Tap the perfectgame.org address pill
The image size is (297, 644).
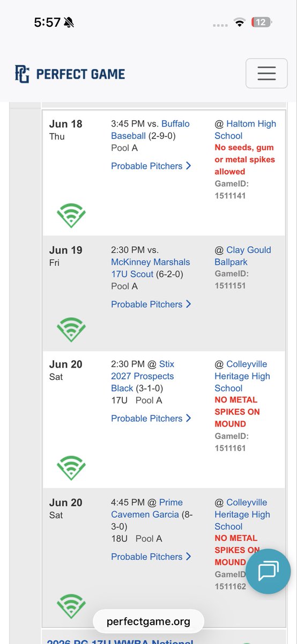pos(148,622)
